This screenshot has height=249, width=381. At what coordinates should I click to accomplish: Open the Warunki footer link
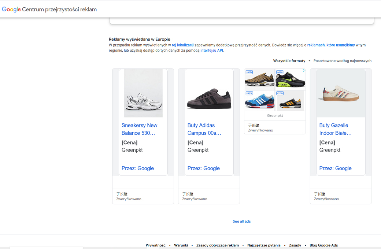181,245
